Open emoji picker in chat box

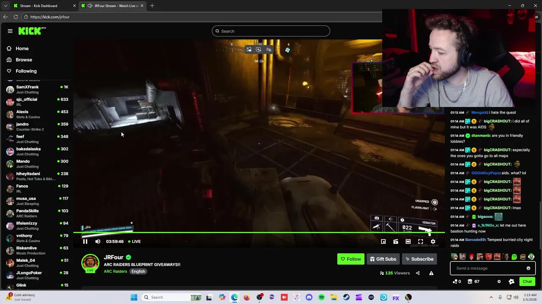(x=528, y=268)
